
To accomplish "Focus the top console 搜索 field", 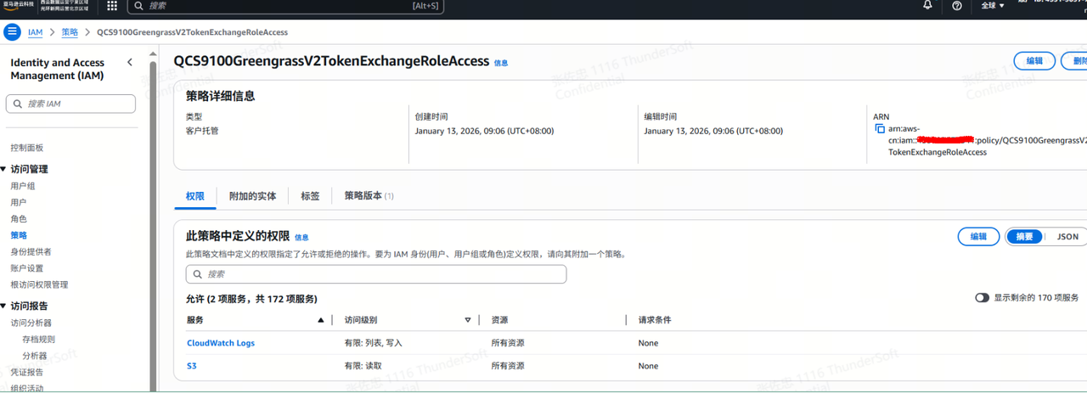I will point(284,6).
